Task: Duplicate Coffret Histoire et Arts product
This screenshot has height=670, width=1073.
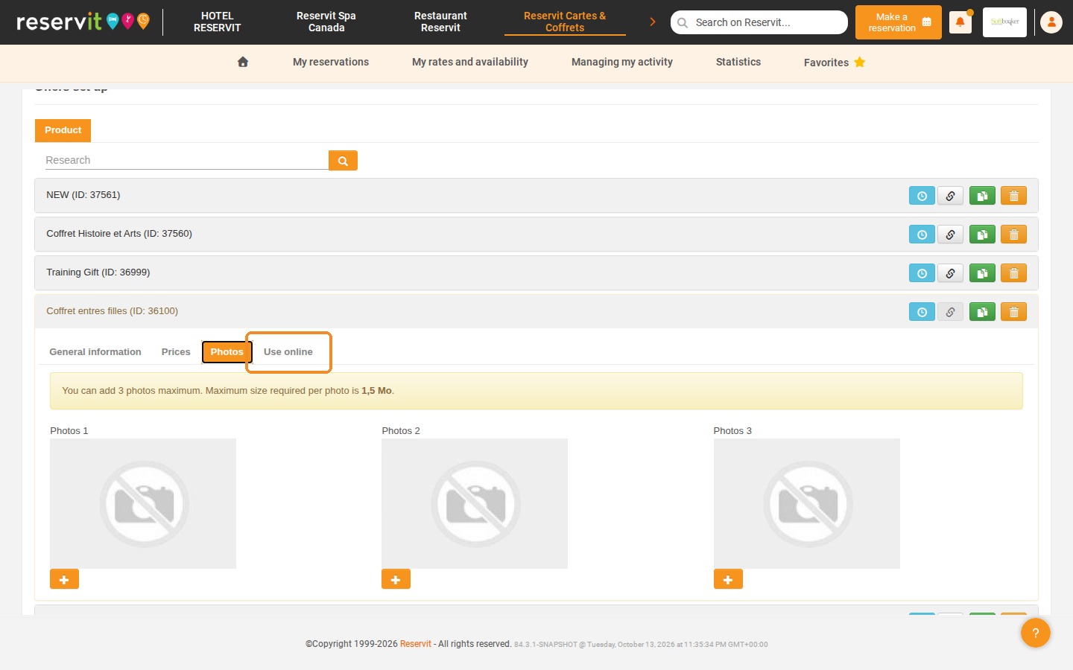Action: (982, 234)
